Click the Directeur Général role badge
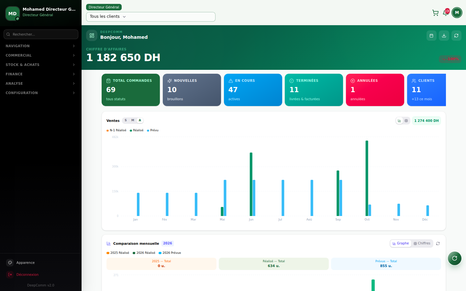The height and width of the screenshot is (291, 466). click(x=104, y=7)
